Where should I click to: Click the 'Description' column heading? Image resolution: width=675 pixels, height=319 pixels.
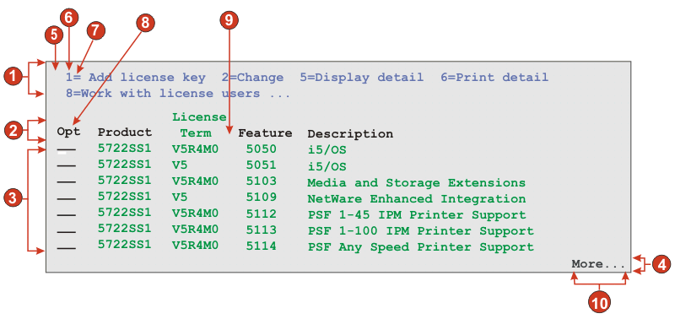pyautogui.click(x=350, y=134)
